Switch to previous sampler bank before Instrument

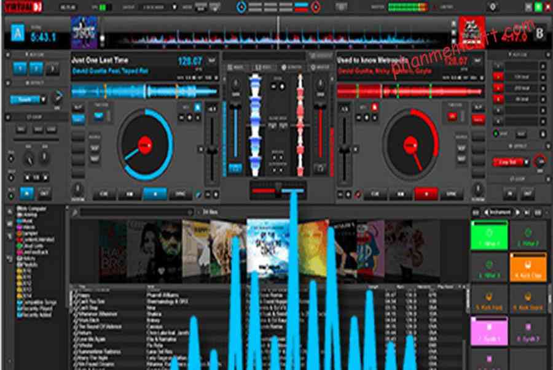tap(487, 212)
